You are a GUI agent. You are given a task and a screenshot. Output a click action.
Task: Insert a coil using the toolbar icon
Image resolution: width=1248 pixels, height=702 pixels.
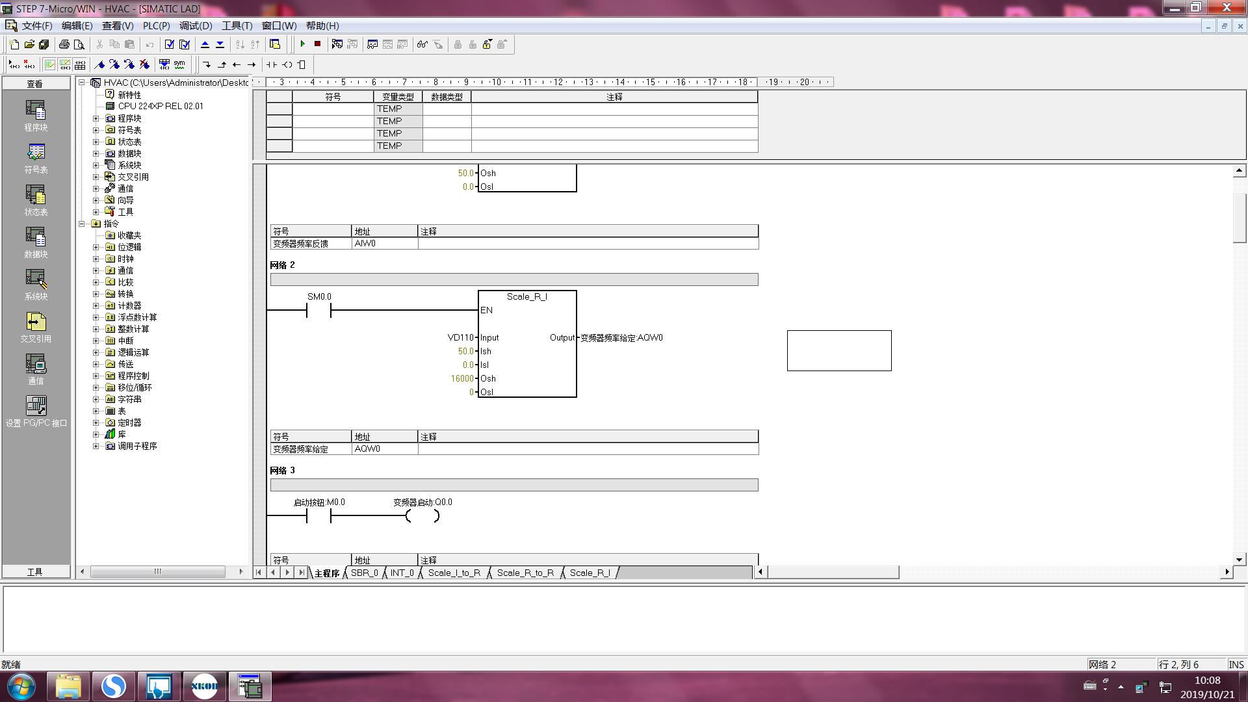287,64
